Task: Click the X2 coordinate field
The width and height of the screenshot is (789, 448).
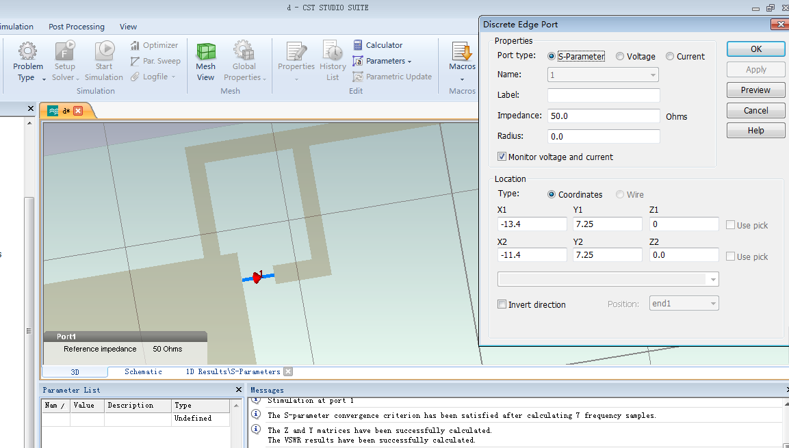Action: click(x=532, y=255)
